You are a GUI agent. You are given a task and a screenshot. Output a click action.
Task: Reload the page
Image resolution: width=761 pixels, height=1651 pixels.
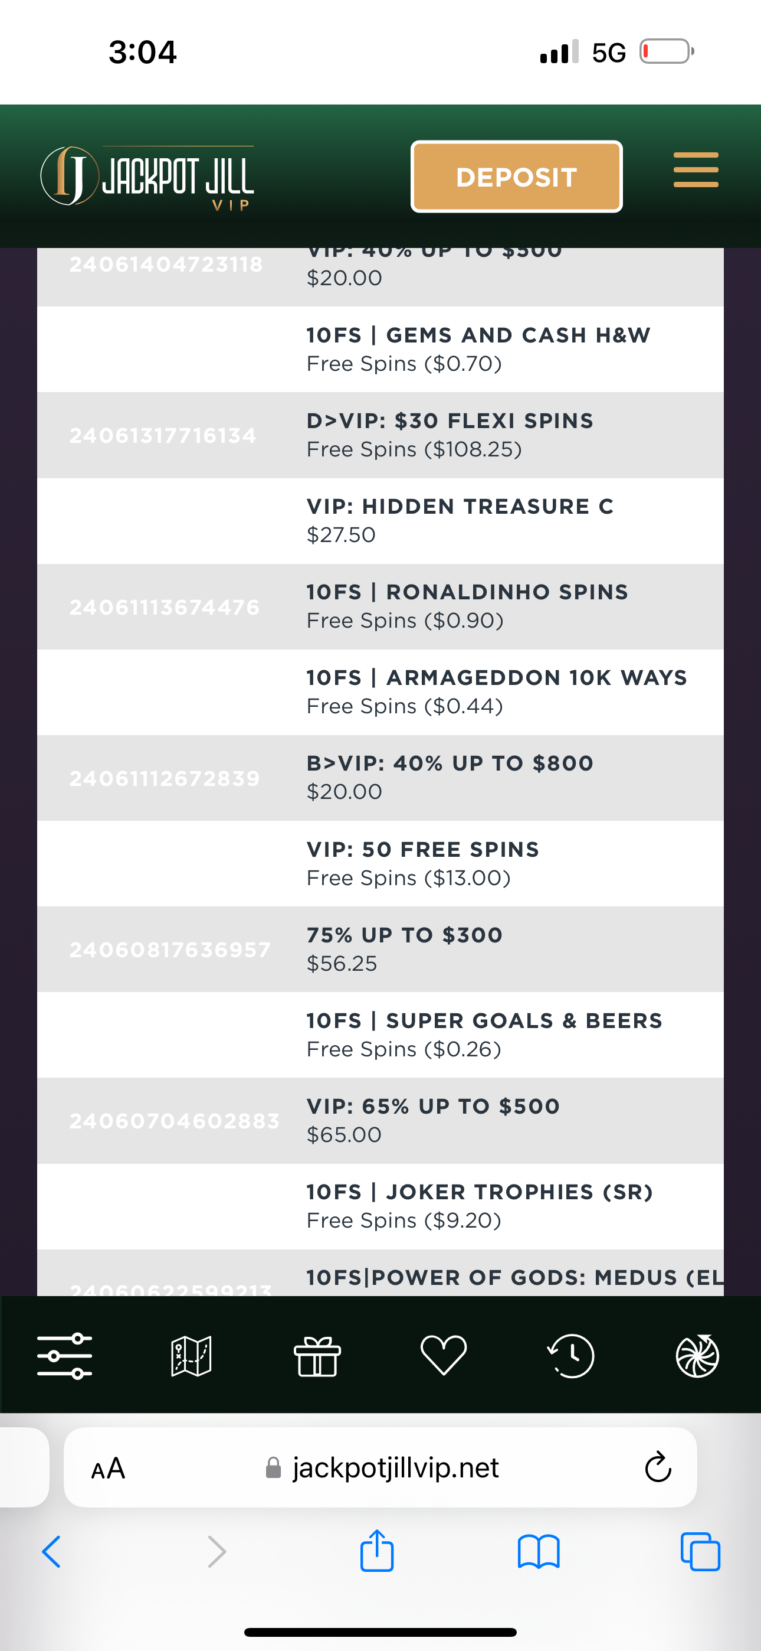657,1467
